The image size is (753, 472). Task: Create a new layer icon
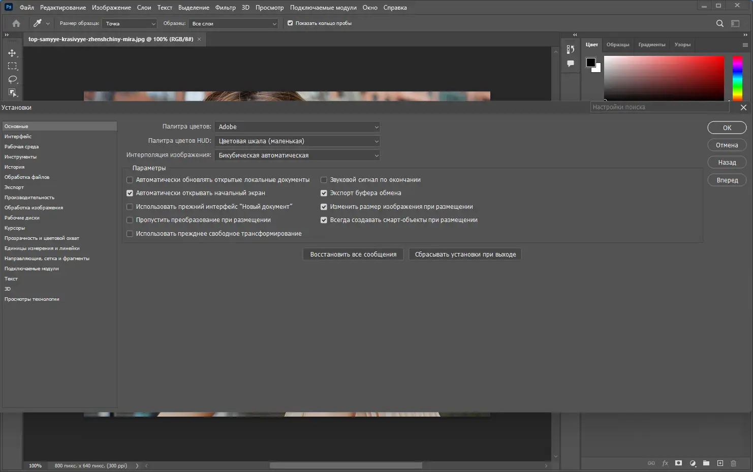coord(720,463)
